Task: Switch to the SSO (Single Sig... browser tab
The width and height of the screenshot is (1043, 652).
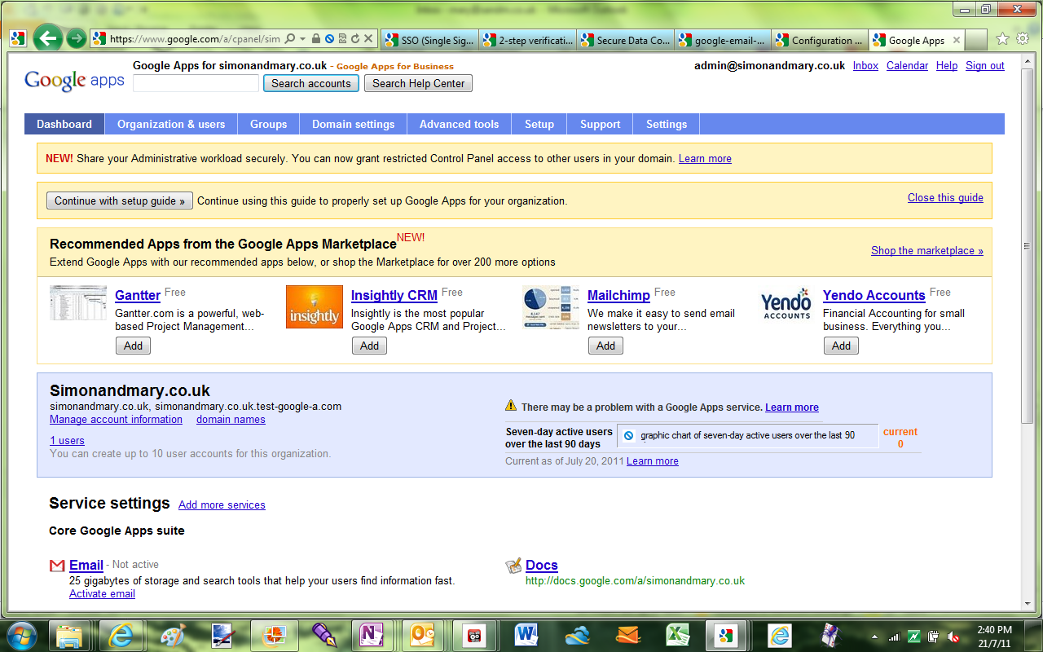Action: 429,40
